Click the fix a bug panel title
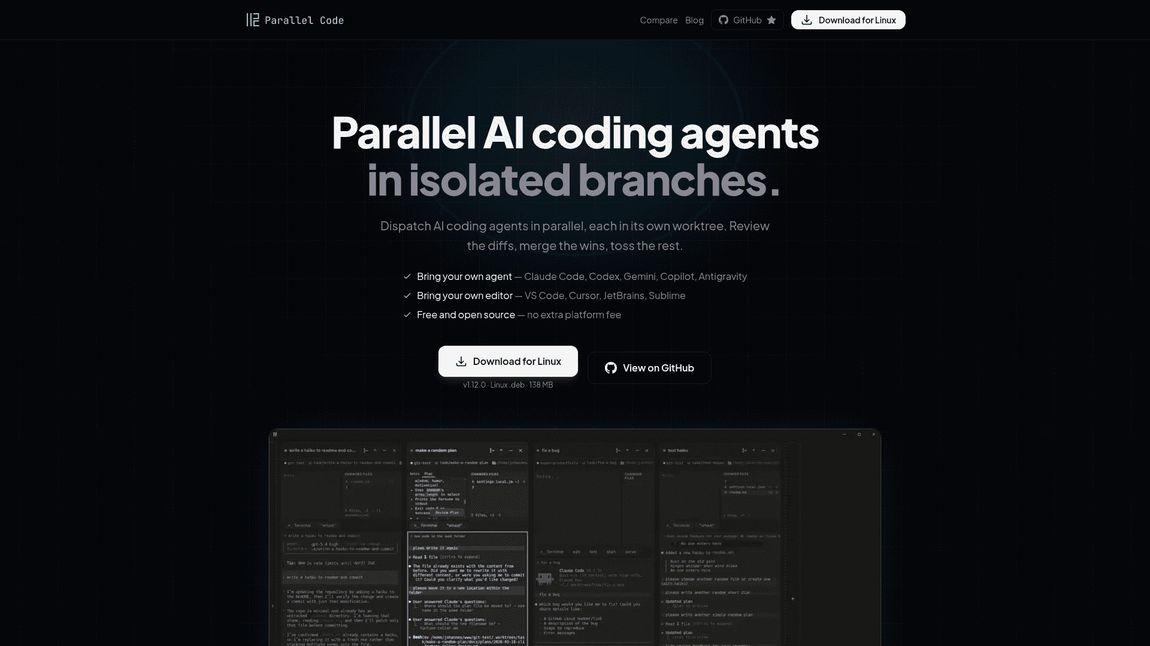The height and width of the screenshot is (646, 1150). 550,450
